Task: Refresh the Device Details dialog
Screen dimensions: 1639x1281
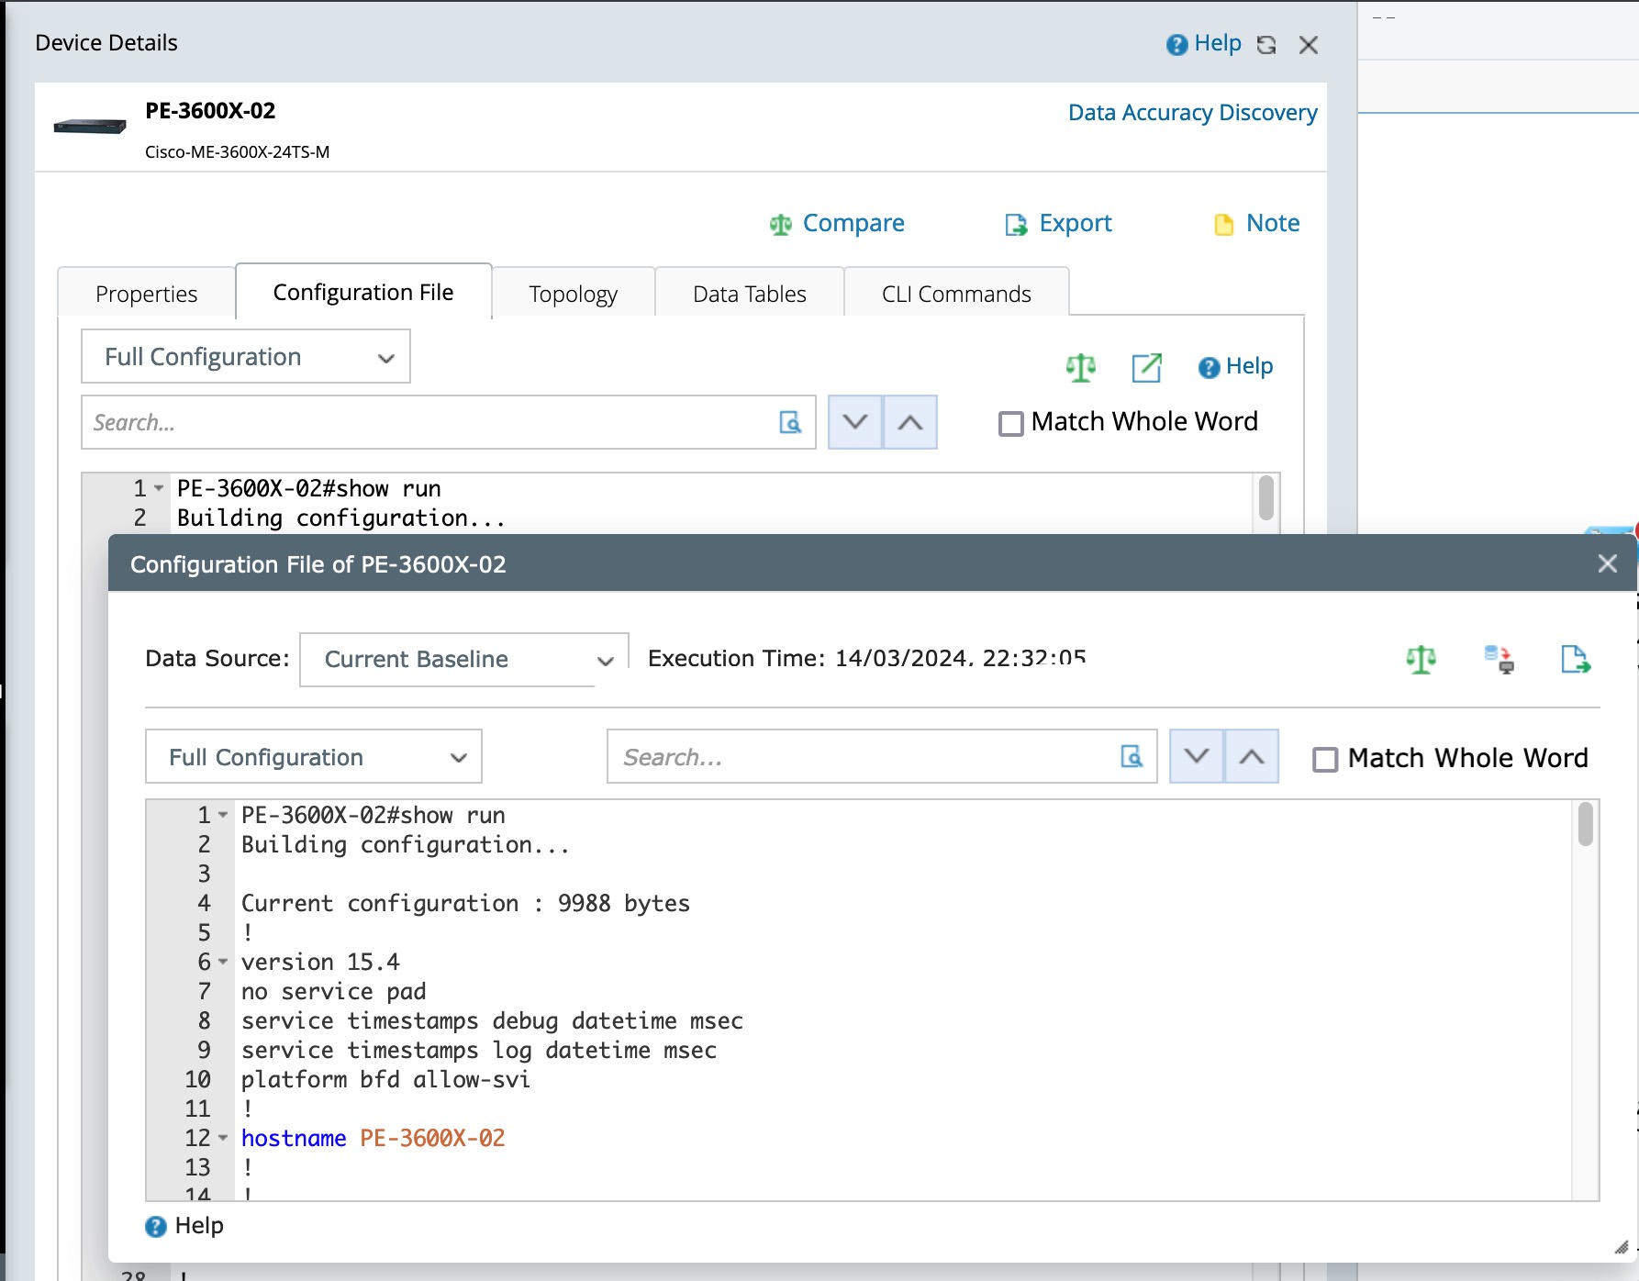Action: (1266, 45)
